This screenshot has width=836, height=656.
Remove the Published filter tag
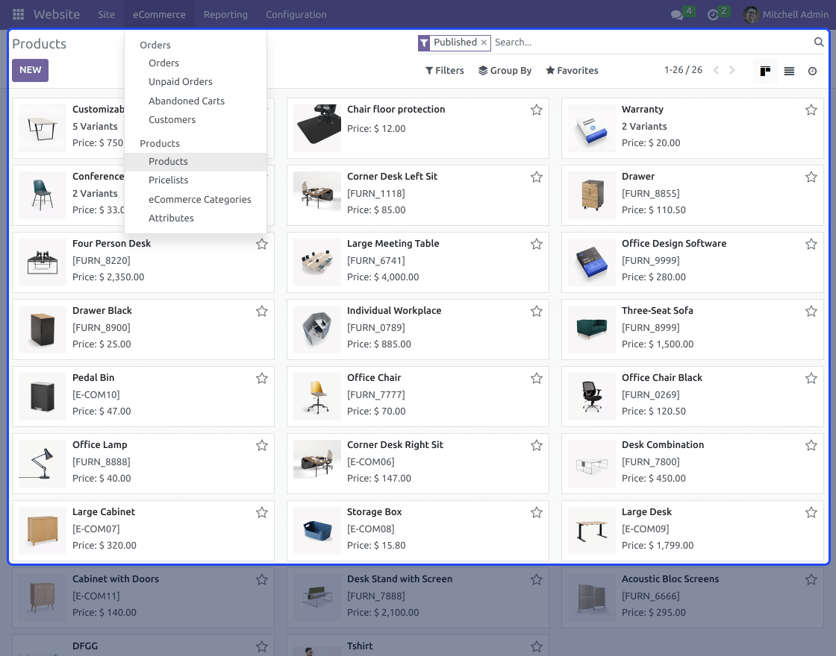pos(484,42)
